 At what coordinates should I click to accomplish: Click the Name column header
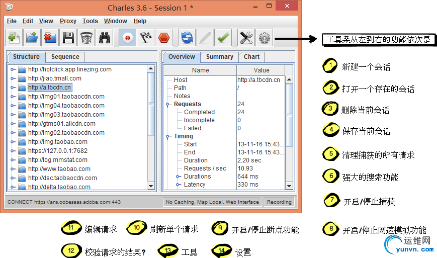pyautogui.click(x=200, y=70)
